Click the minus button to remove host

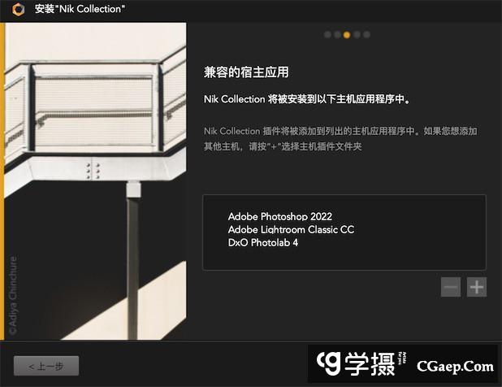point(451,287)
